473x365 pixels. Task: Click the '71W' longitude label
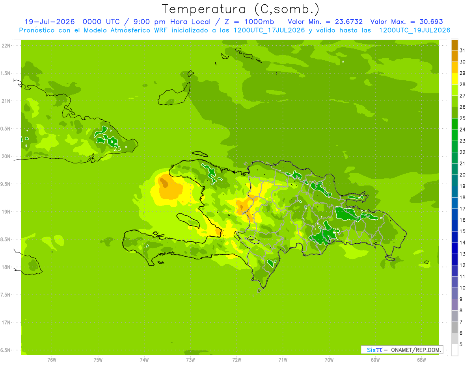[x=283, y=360]
